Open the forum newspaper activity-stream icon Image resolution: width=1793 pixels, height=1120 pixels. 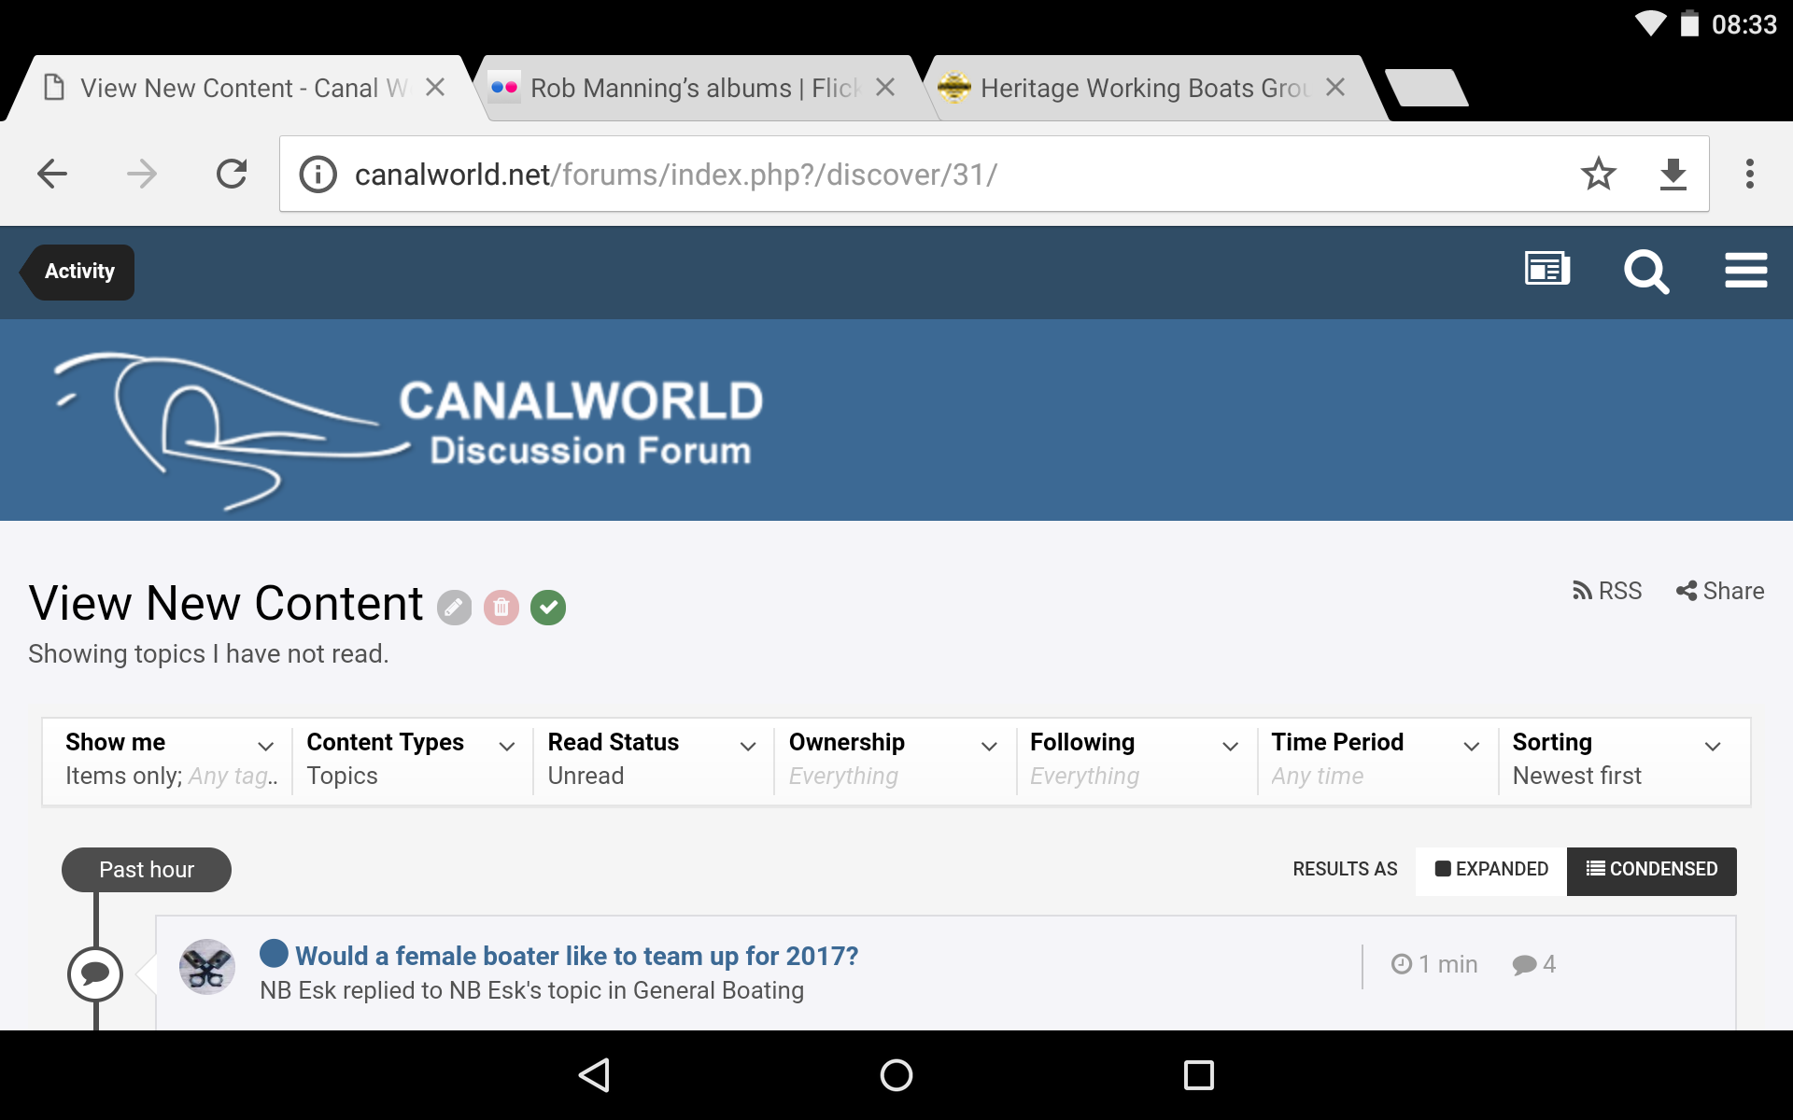click(x=1547, y=271)
